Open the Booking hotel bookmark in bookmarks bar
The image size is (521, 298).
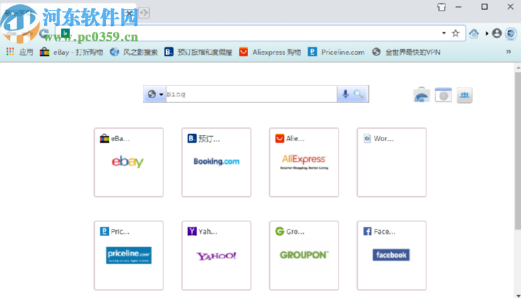(198, 52)
